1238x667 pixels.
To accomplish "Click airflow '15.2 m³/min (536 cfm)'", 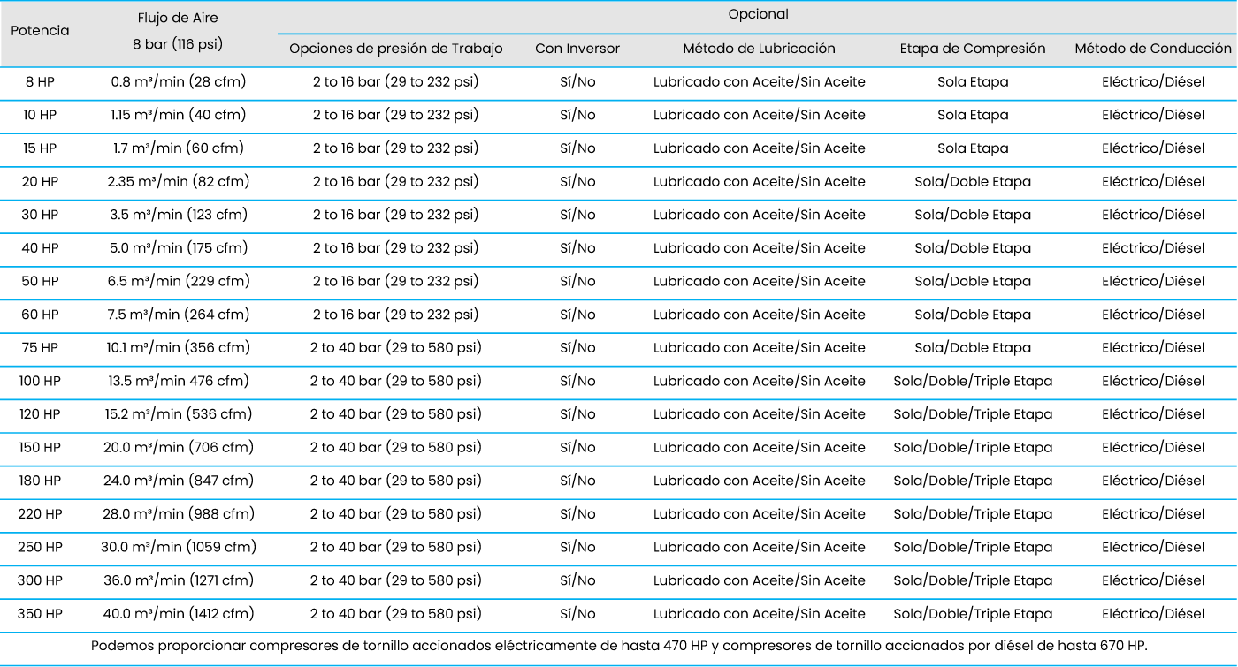I will [179, 414].
